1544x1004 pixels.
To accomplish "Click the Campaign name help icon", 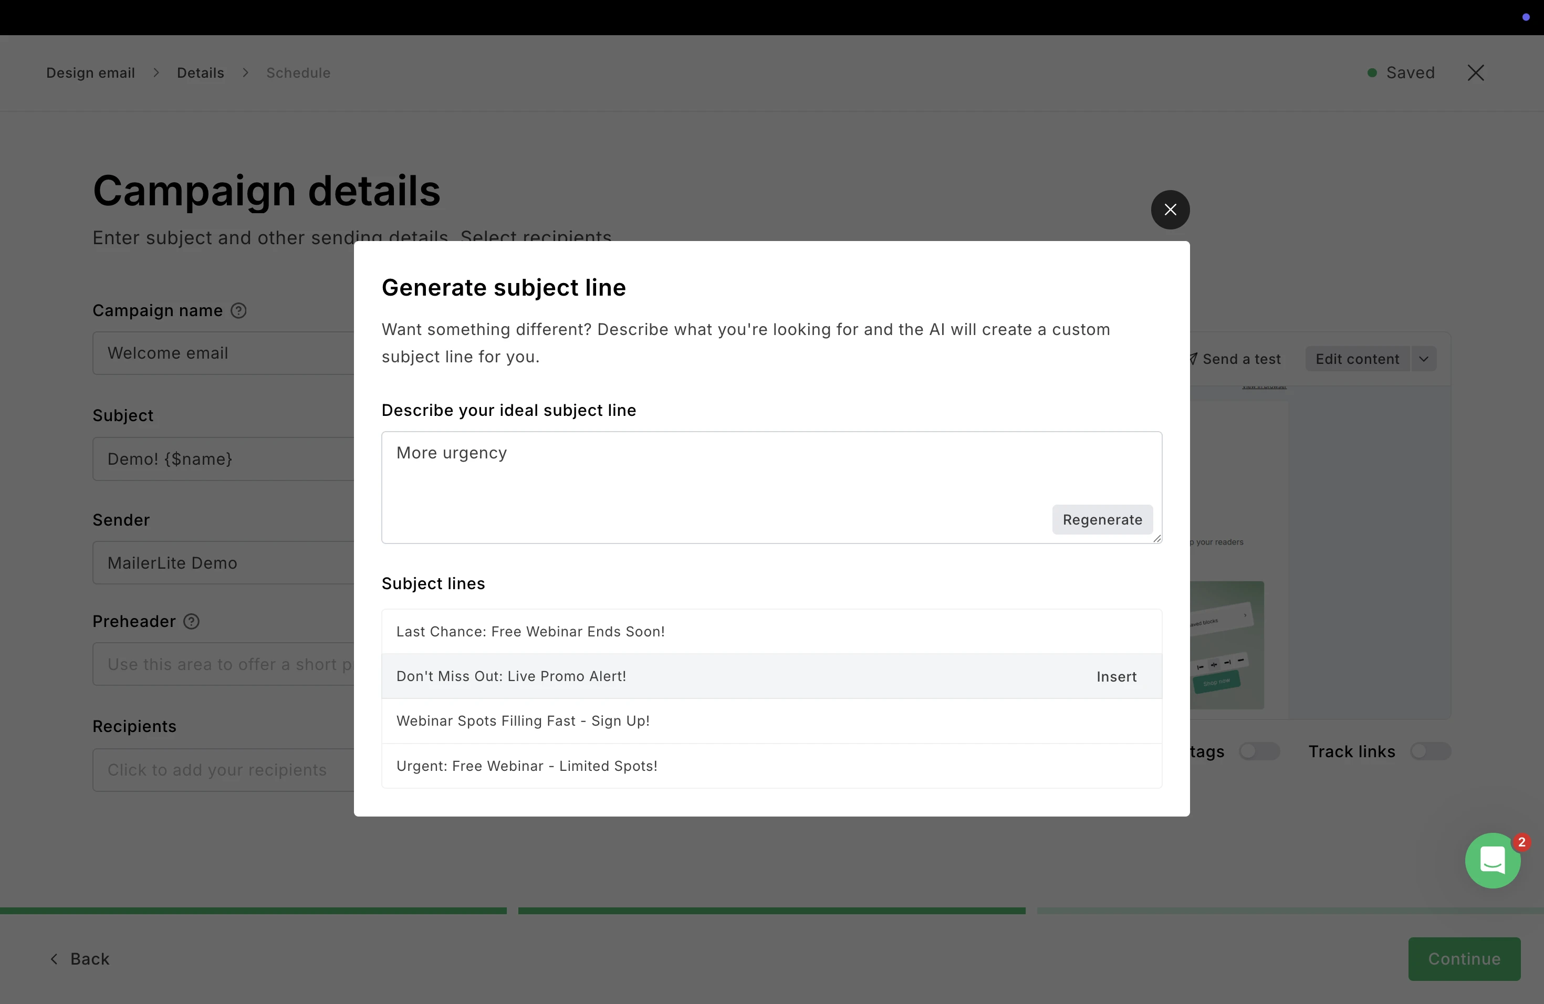I will (239, 311).
